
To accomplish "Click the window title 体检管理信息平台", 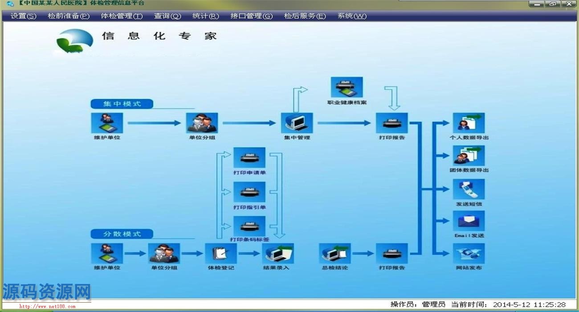I will pos(117,3).
